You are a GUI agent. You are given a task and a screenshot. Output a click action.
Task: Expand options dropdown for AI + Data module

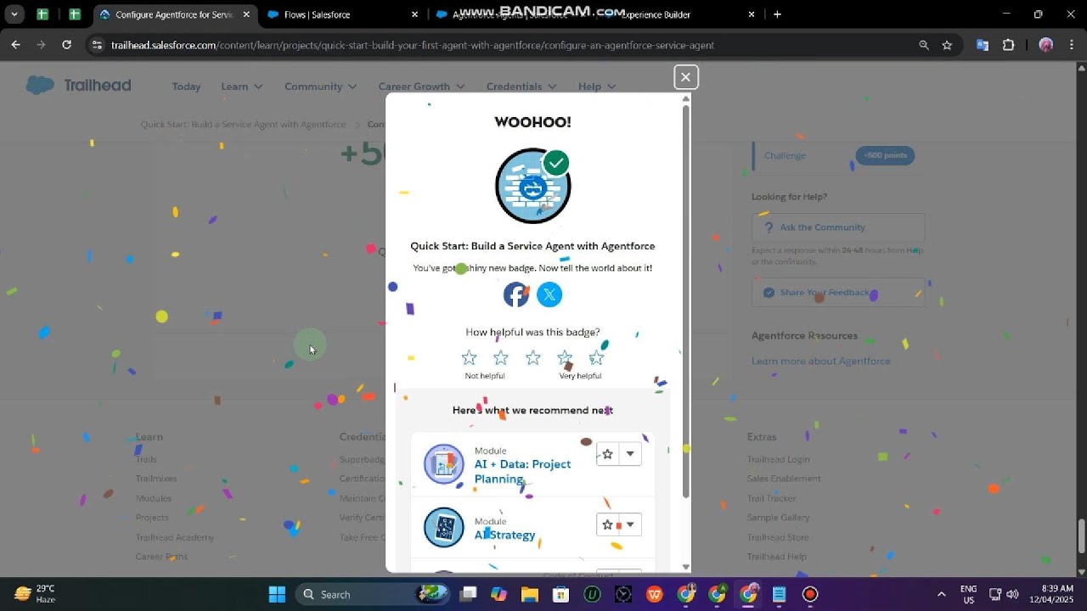[x=630, y=454]
